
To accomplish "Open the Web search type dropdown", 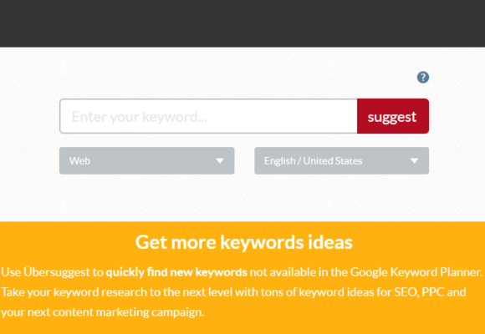I will [146, 160].
